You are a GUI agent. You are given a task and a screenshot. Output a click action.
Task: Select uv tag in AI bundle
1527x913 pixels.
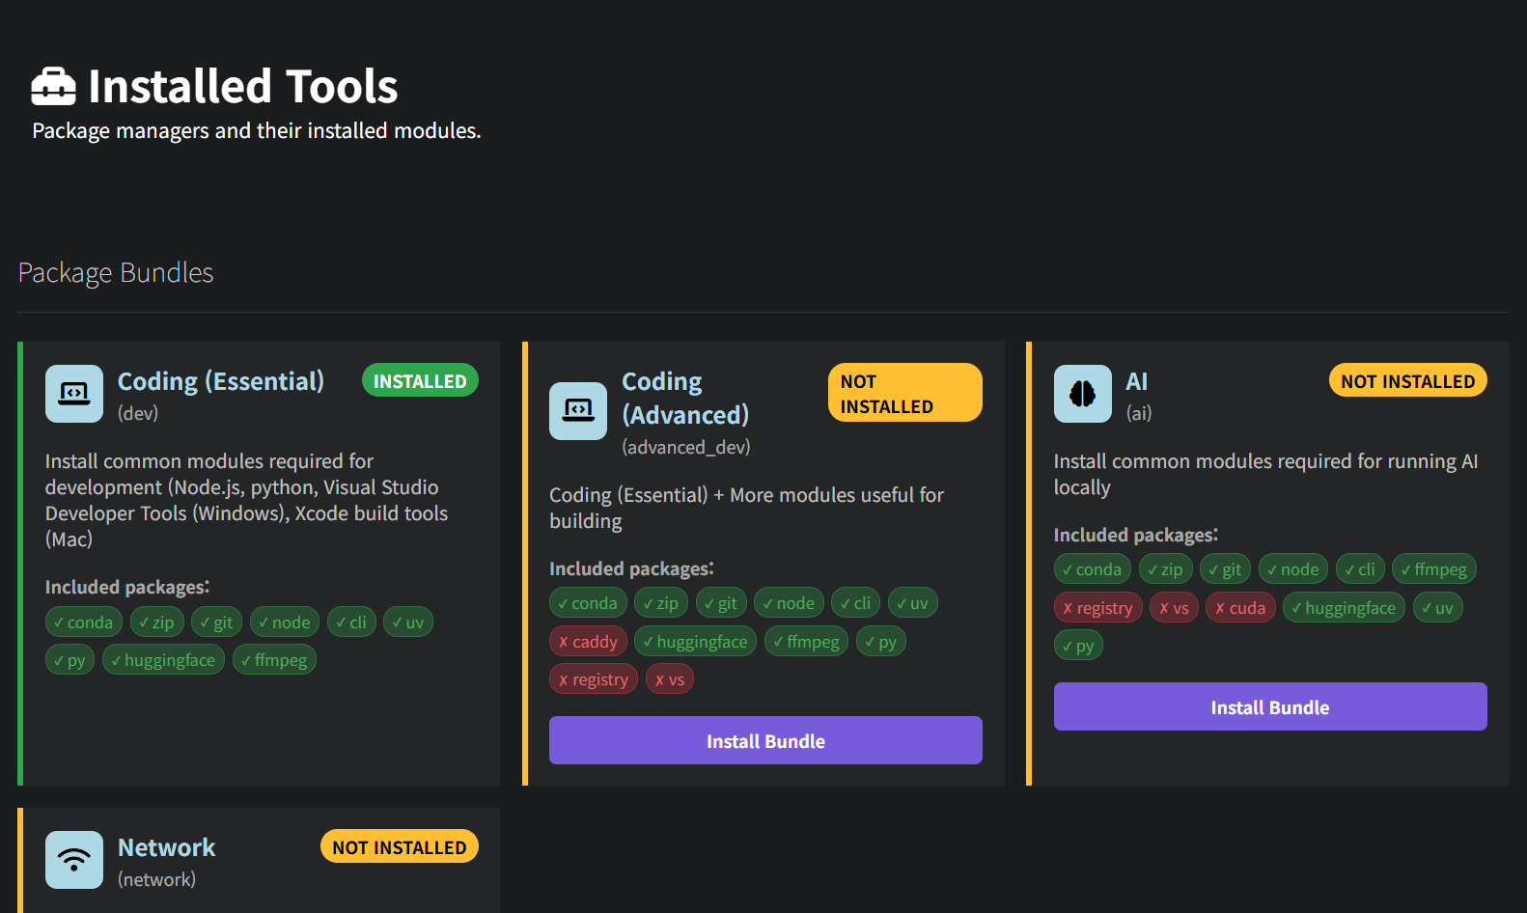tap(1438, 608)
